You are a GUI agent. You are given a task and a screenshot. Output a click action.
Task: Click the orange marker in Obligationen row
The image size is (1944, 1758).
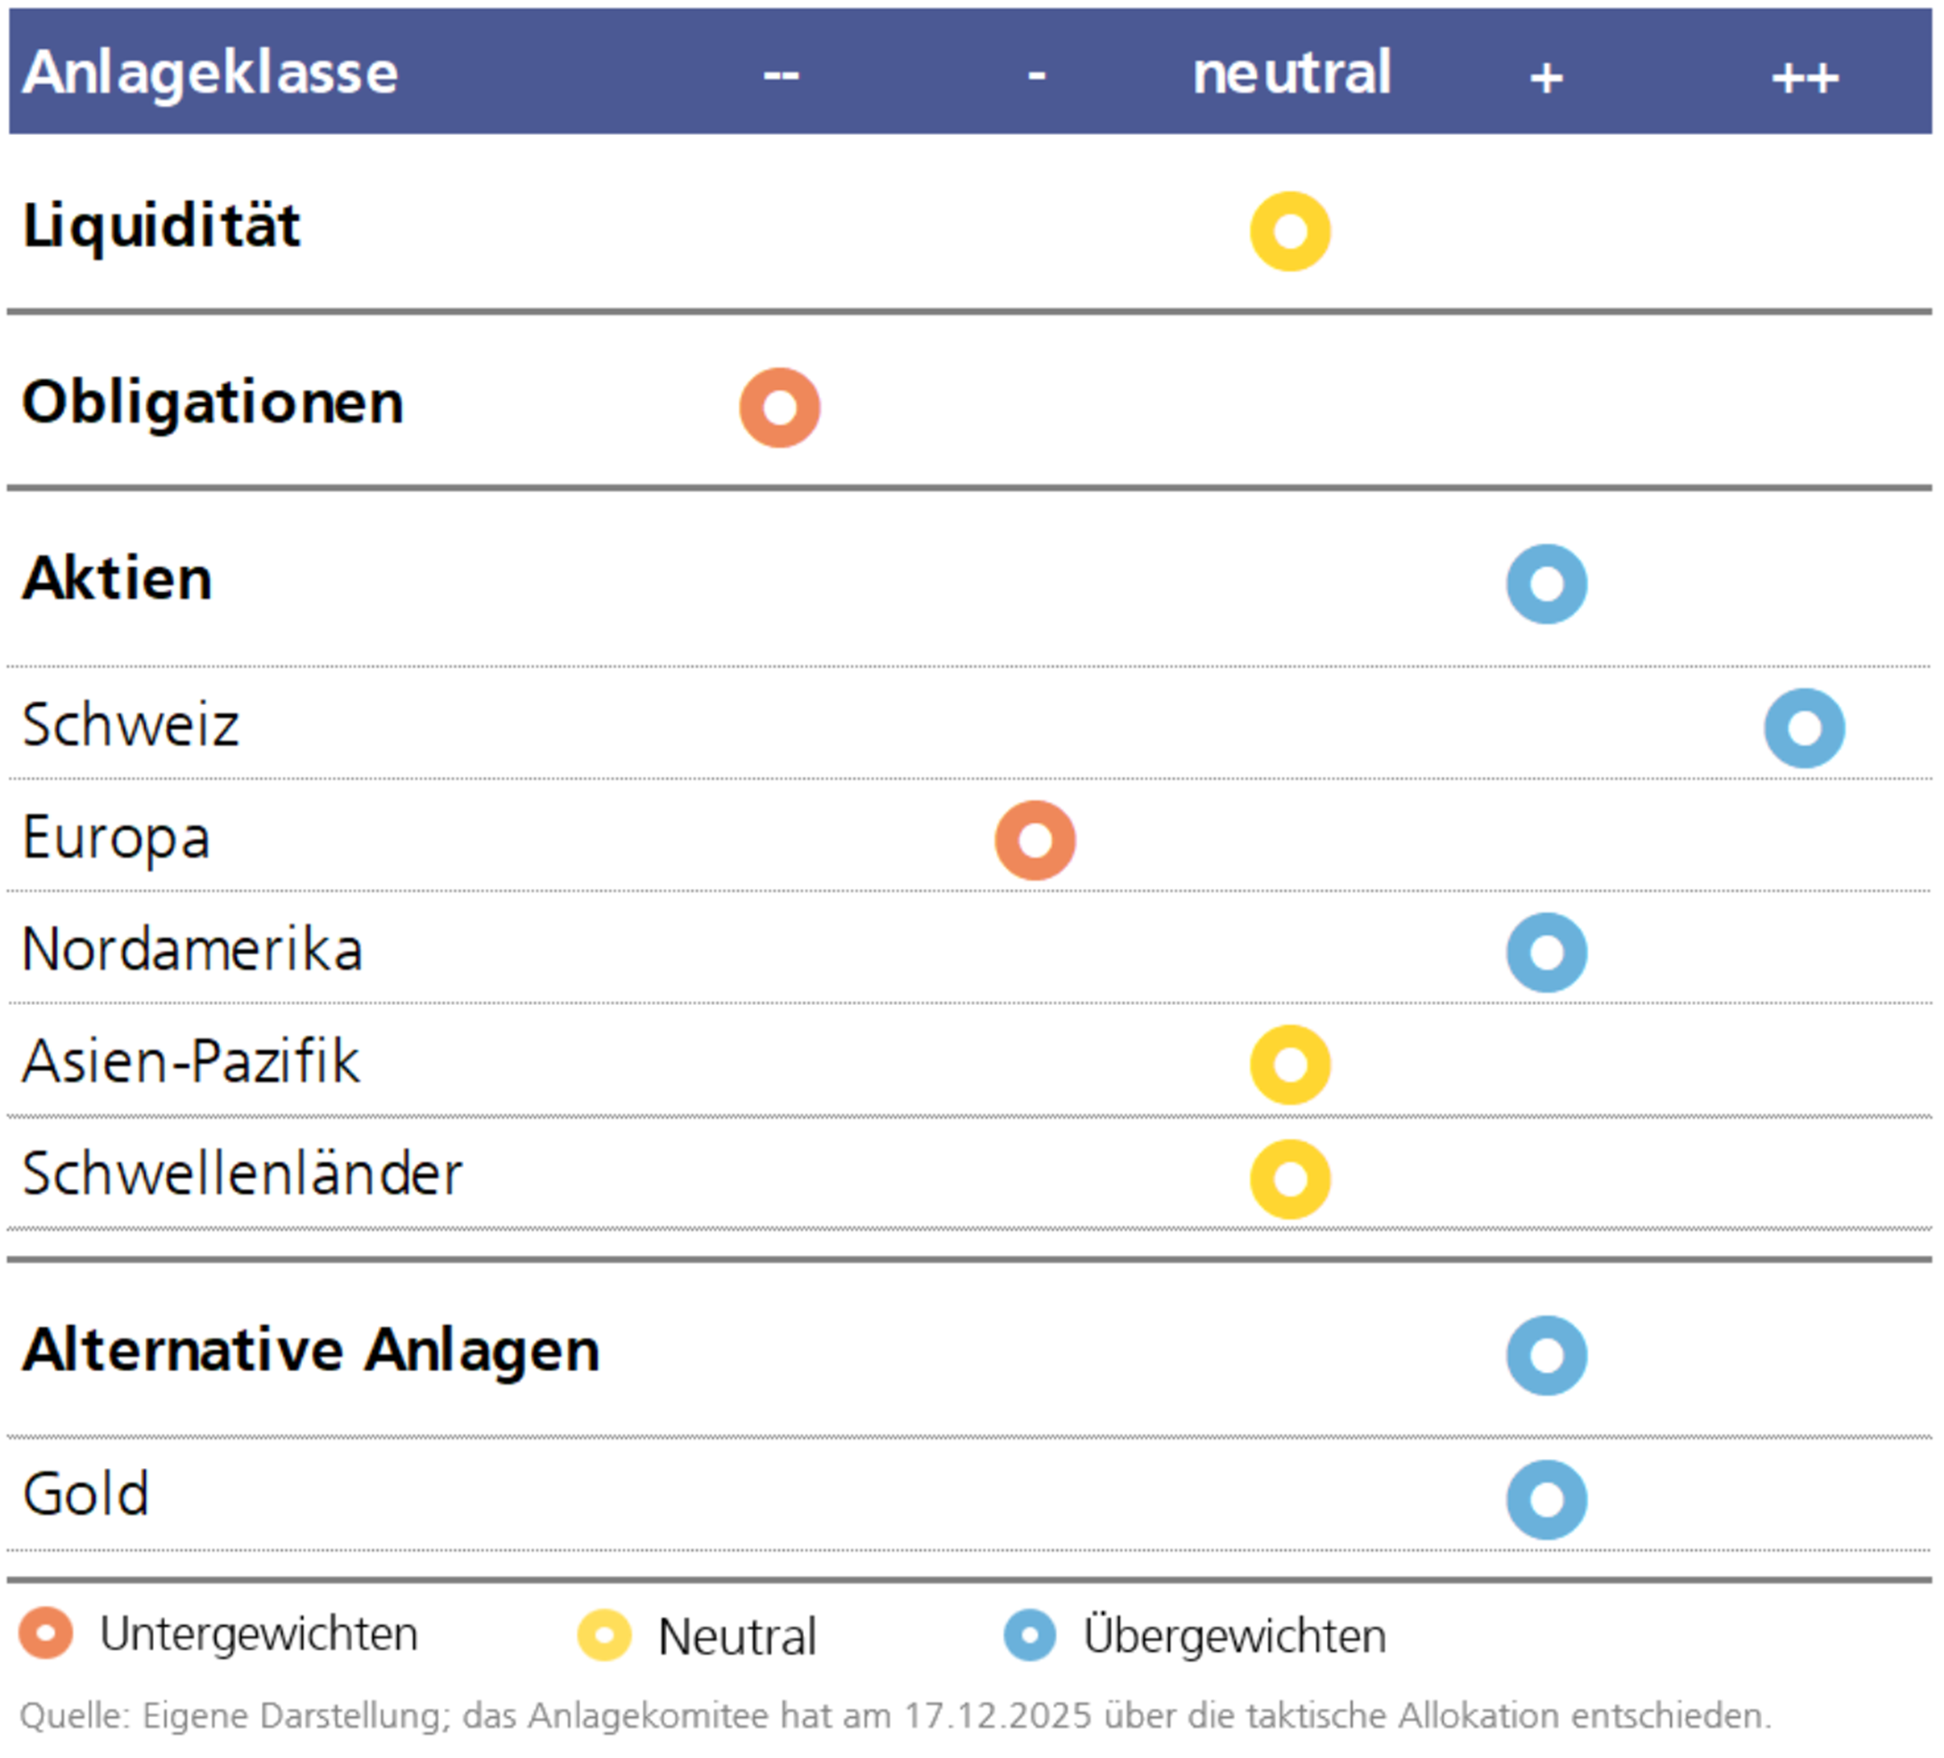(779, 407)
